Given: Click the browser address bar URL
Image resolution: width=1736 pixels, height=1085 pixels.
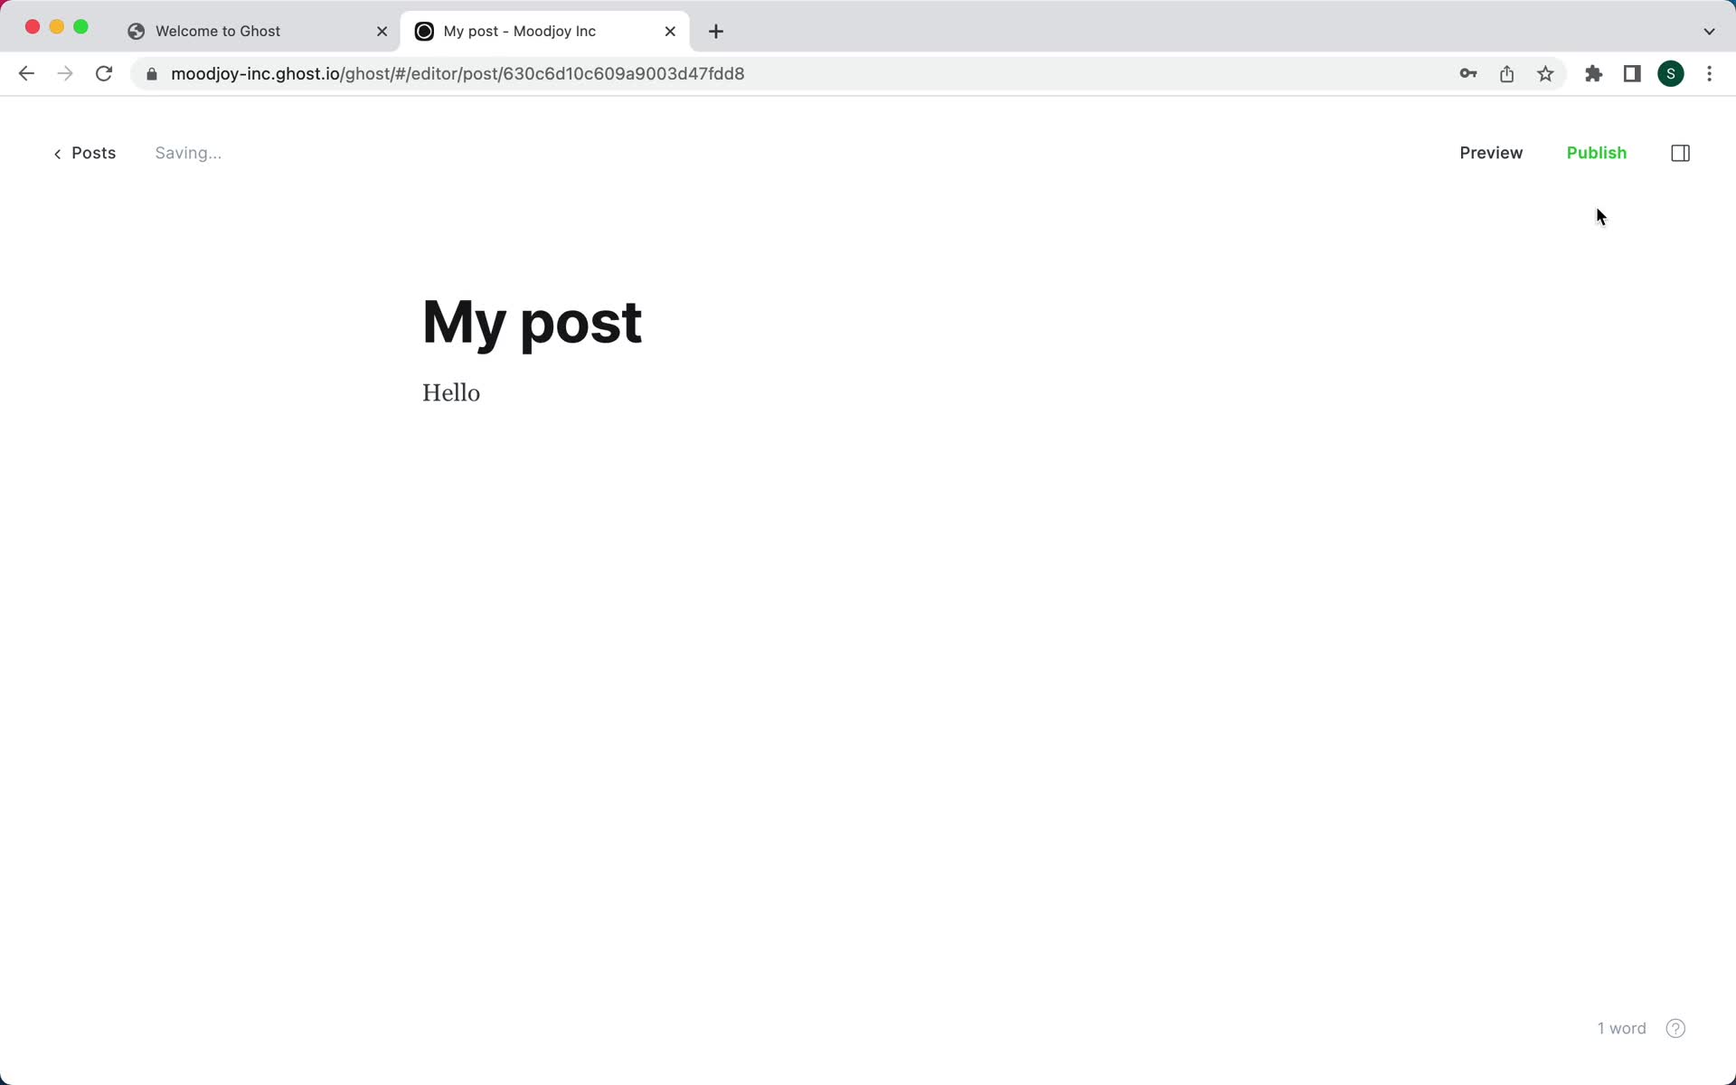Looking at the screenshot, I should pos(457,74).
